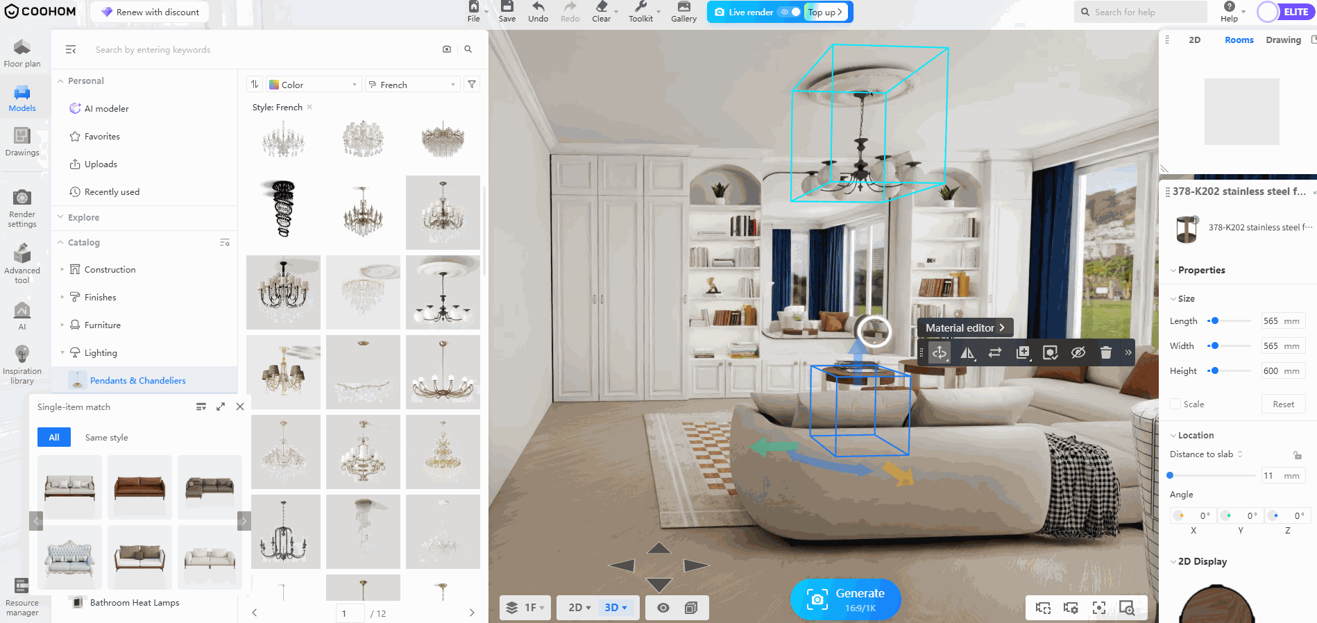
Task: Open the Inspiration library
Action: click(x=22, y=365)
